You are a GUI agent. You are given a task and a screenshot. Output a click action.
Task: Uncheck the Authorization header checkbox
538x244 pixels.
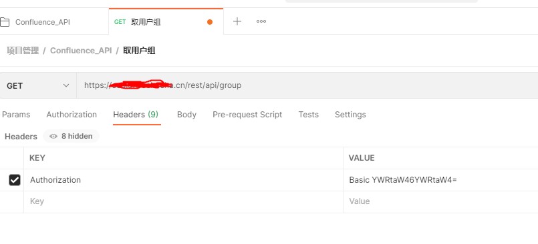tap(15, 179)
